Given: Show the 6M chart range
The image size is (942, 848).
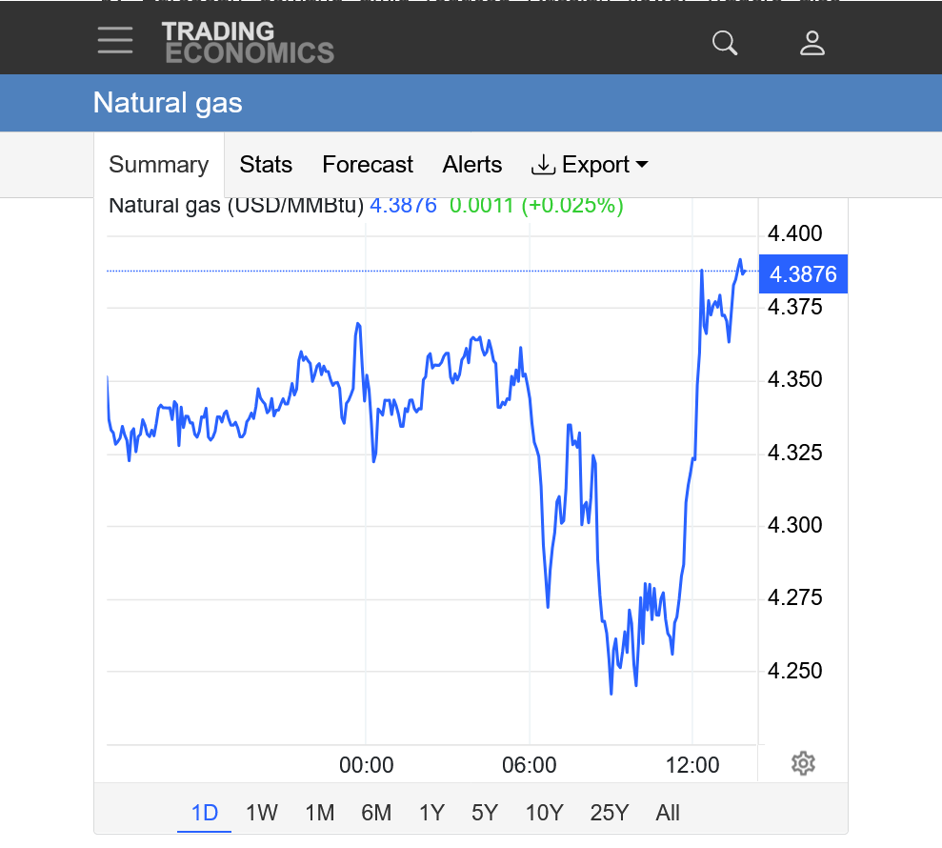Looking at the screenshot, I should click(x=376, y=813).
